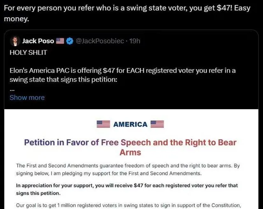Click the flag icon right of AMERICA
The width and height of the screenshot is (263, 209).
click(x=157, y=124)
